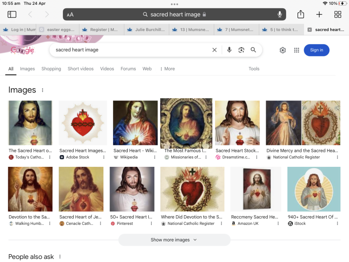Open the red heart Adobe Stock thumbnail
This screenshot has width=349, height=262.
83,123
